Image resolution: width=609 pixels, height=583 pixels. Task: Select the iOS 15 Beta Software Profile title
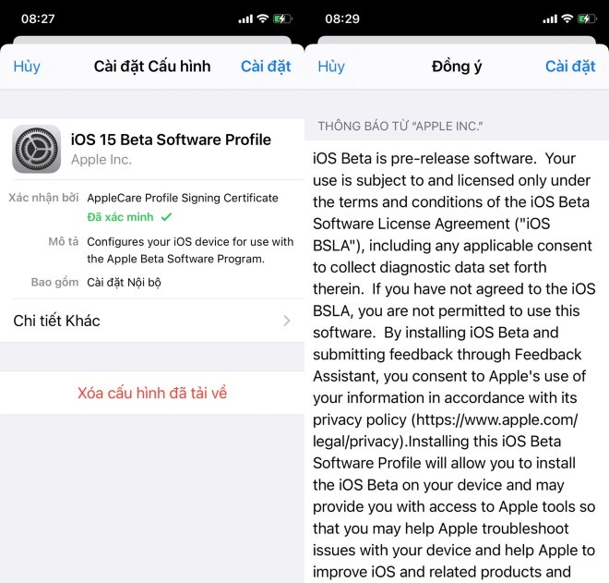click(171, 140)
